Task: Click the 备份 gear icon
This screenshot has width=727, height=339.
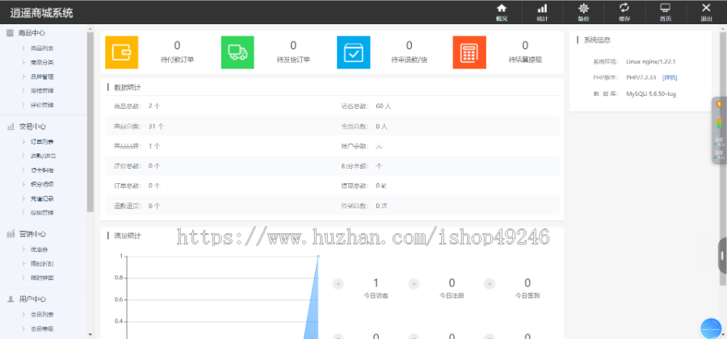Action: (x=583, y=8)
